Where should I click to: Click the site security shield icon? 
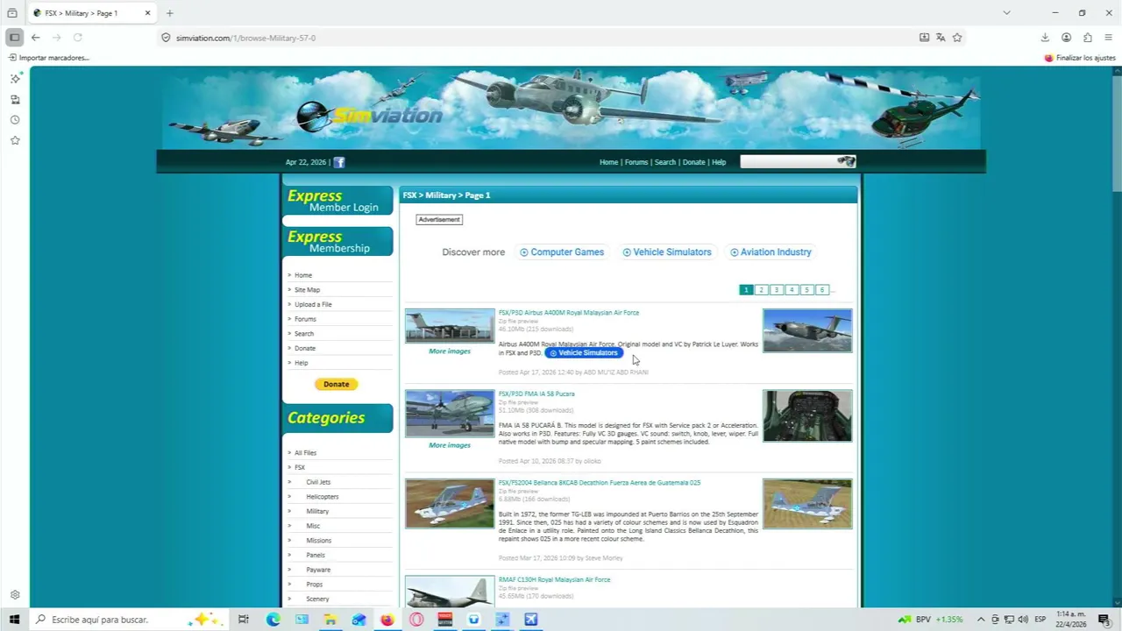[x=166, y=38]
